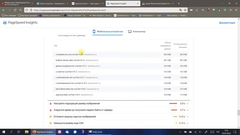Screen dimensions: 240x135
Task: Expand "Уменьшите размер кода CSS" audit
Action: pyautogui.click(x=119, y=123)
